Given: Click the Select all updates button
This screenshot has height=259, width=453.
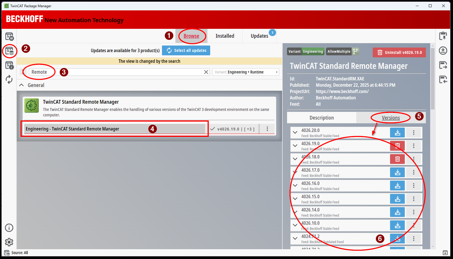Looking at the screenshot, I should click(186, 50).
